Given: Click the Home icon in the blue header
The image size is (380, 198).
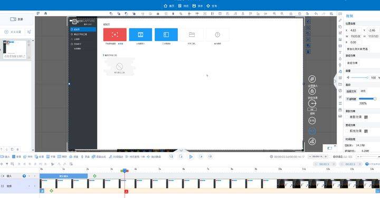Looking at the screenshot, I should click(x=166, y=6).
